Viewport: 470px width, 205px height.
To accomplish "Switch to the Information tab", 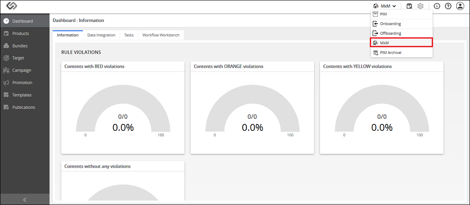I will pyautogui.click(x=68, y=35).
